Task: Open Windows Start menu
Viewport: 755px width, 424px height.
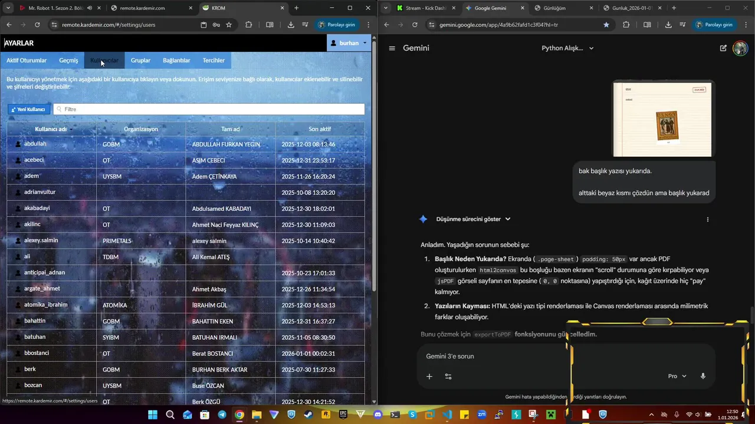Action: coord(153,415)
